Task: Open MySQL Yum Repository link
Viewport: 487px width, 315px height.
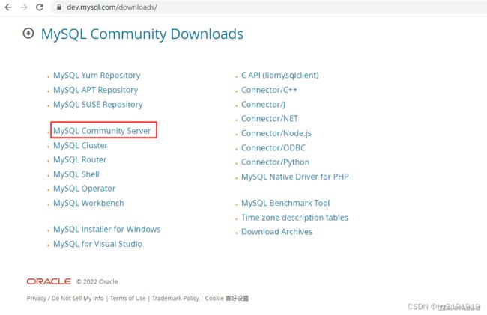Action: tap(97, 76)
